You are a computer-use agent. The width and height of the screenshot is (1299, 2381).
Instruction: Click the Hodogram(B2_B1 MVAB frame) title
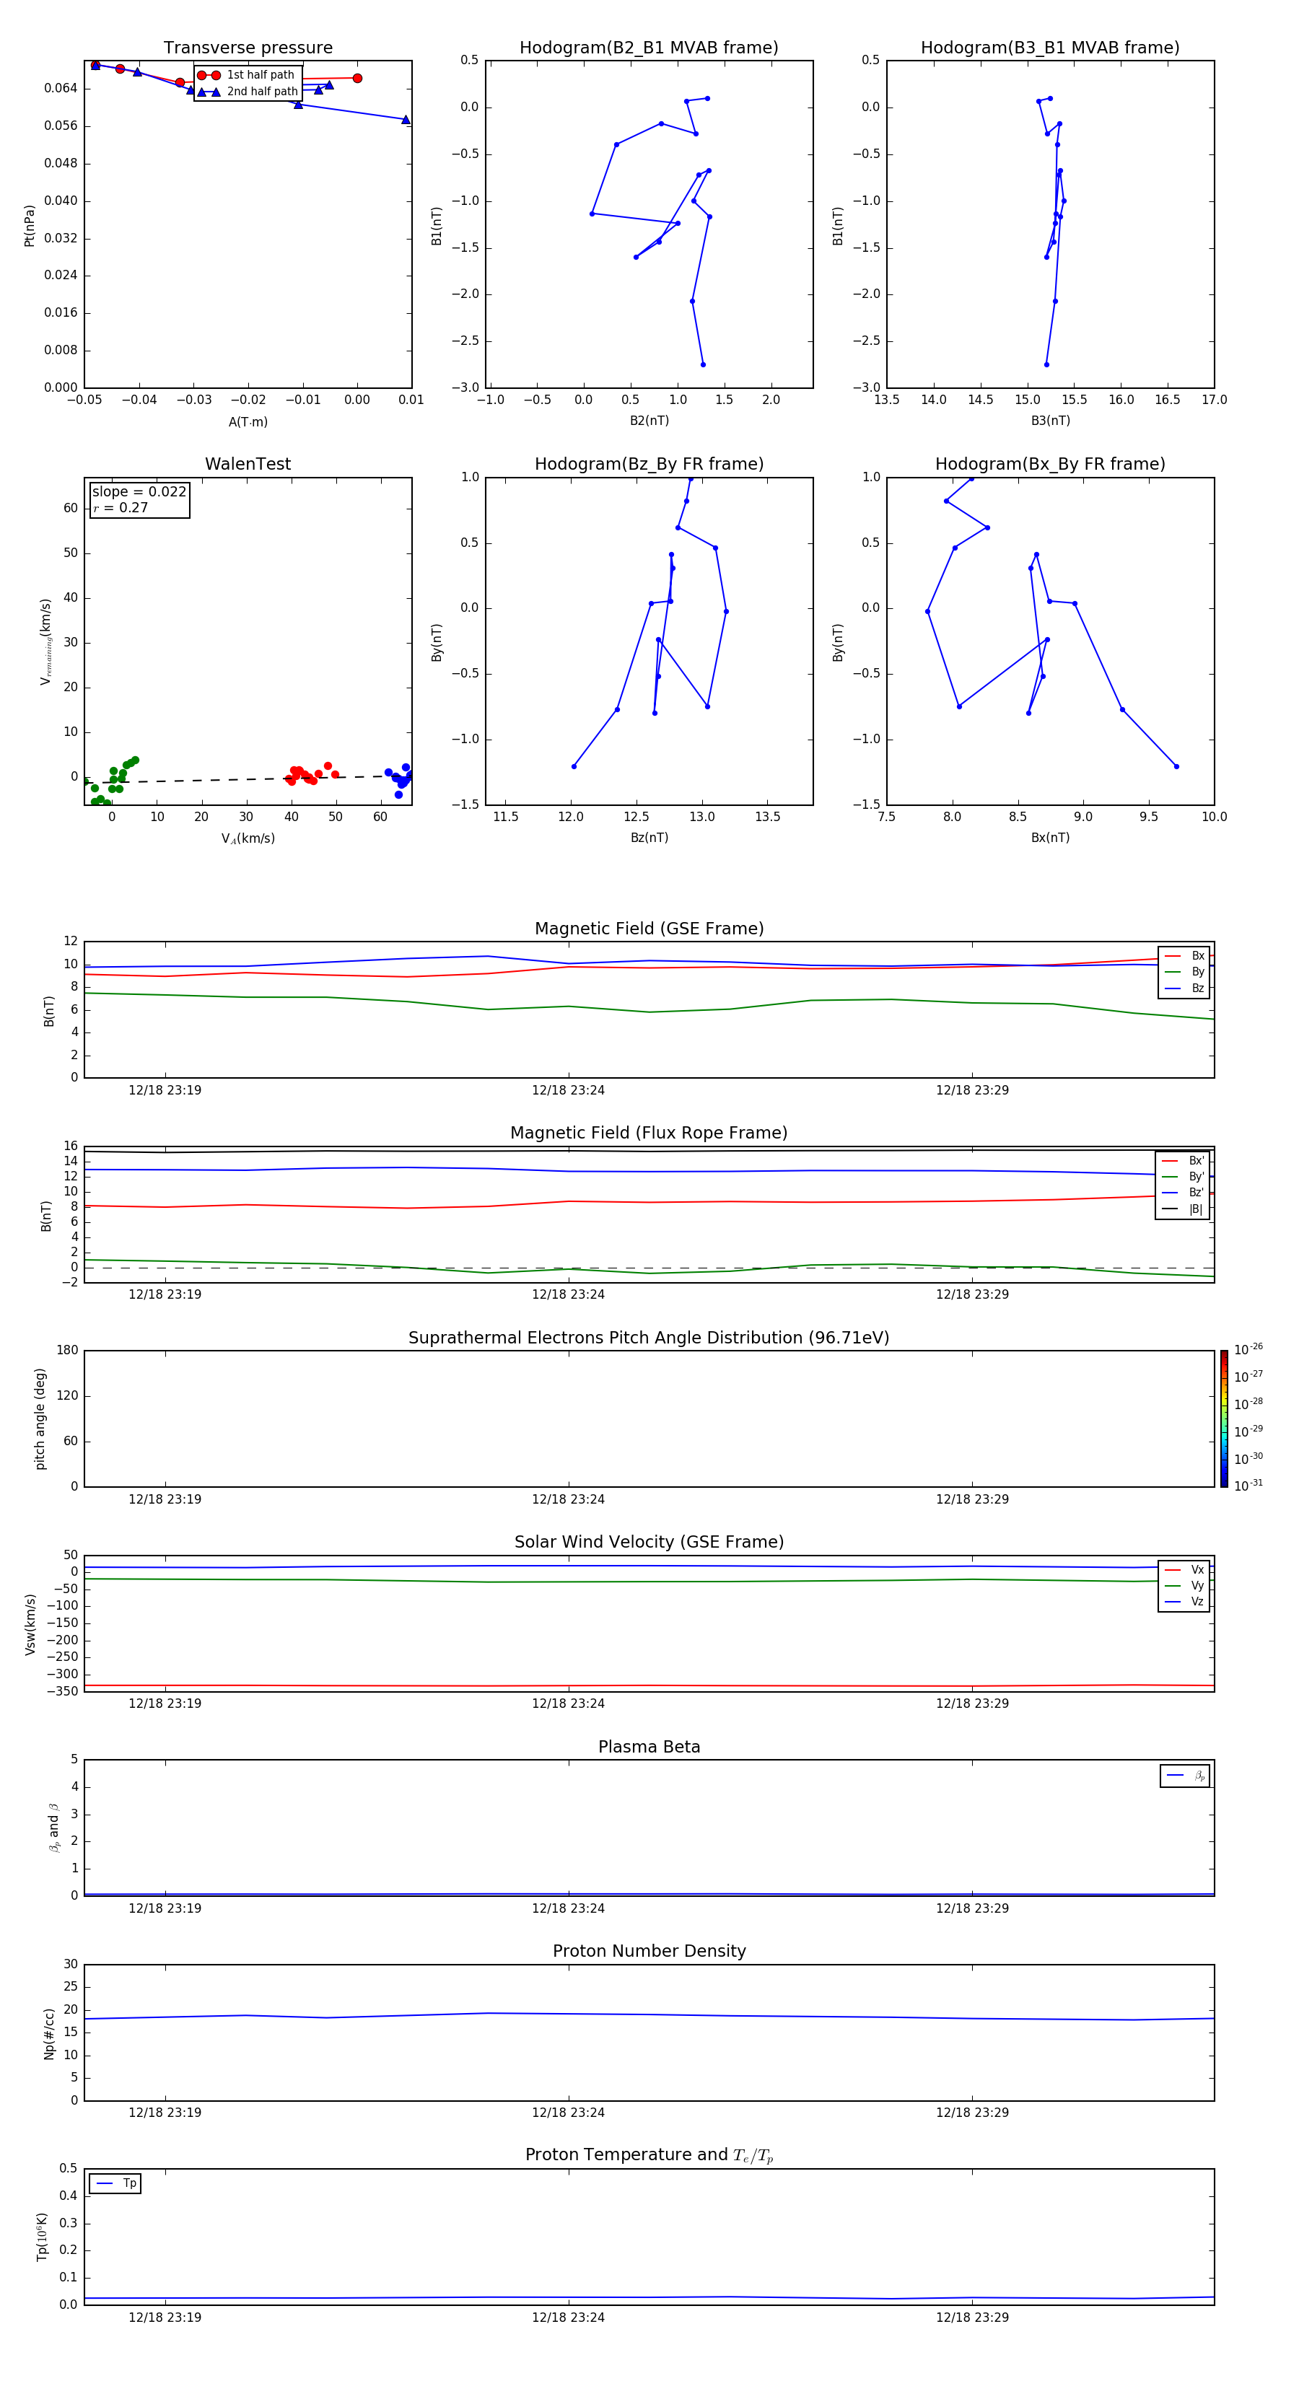pyautogui.click(x=649, y=48)
